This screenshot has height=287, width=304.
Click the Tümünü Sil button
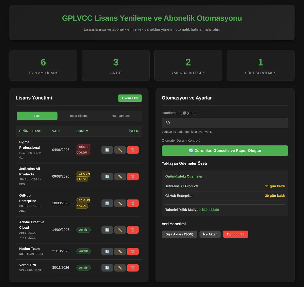pos(236,234)
